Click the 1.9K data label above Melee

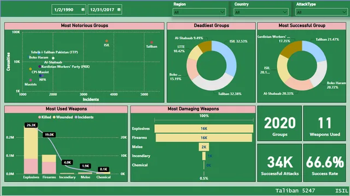pyautogui.click(x=85, y=166)
